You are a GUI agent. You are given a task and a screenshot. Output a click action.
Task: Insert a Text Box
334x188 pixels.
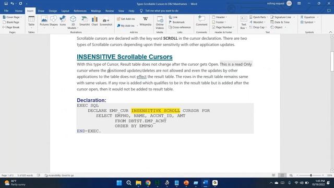(243, 22)
